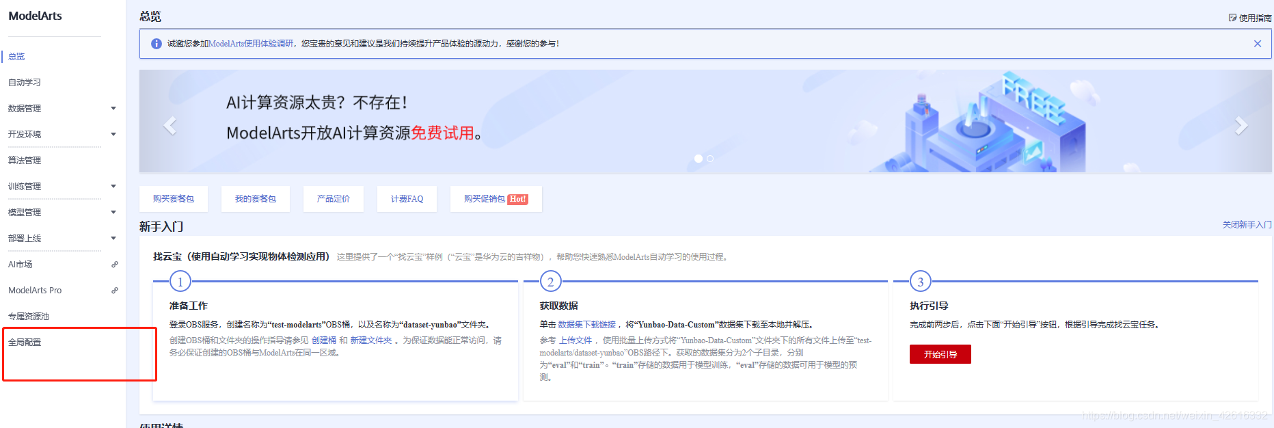The width and height of the screenshot is (1274, 428).
Task: Open ModelArts Pro sidebar entry
Action: [x=35, y=291]
